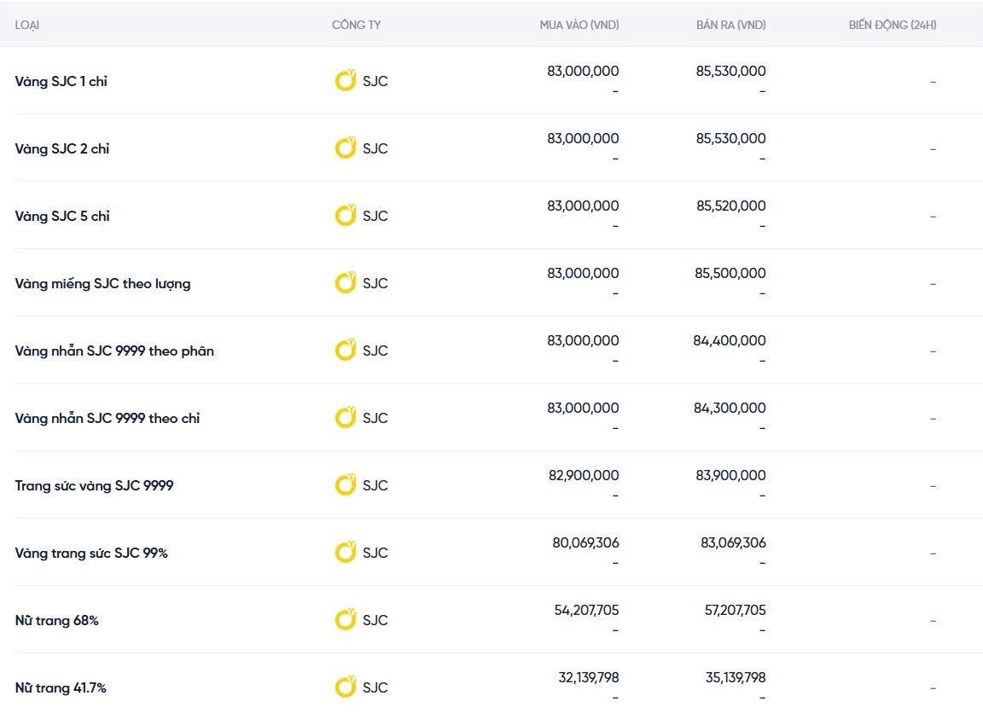Select Vàng trang sức SJC 99% row label
Viewport: 983px width, 719px height.
coord(91,554)
